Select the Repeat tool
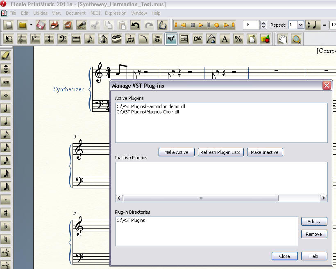336x269 pixels. click(184, 39)
